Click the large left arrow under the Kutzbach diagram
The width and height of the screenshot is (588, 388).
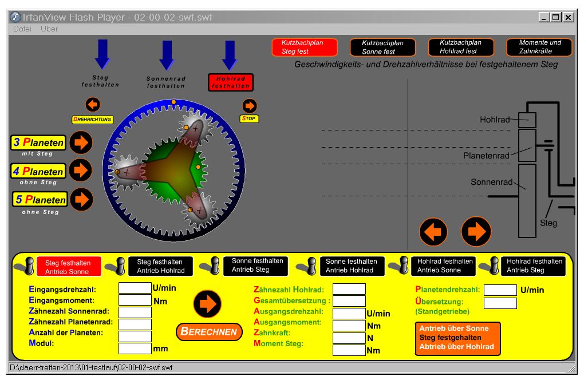433,232
